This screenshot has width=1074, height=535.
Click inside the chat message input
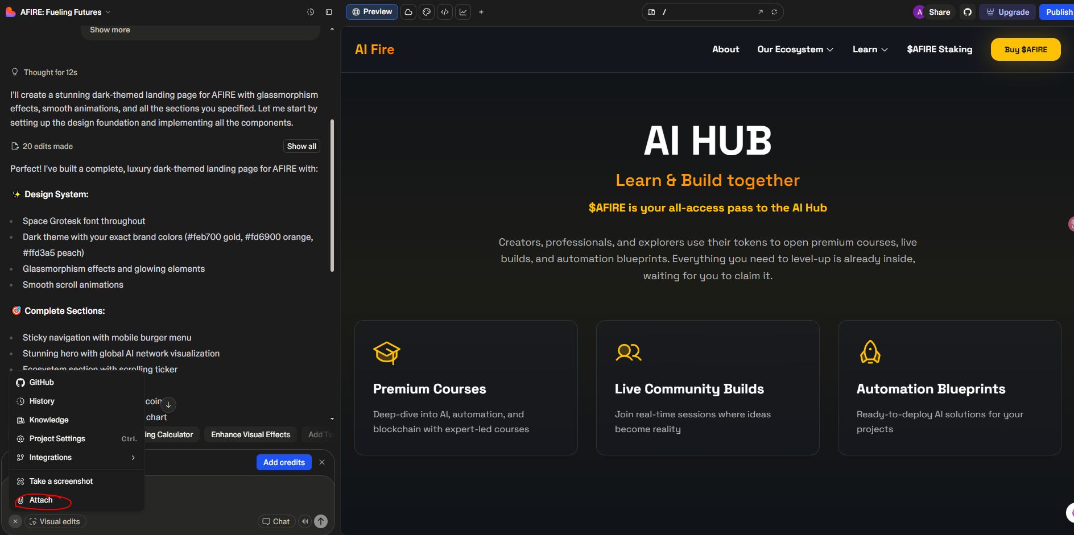(239, 493)
